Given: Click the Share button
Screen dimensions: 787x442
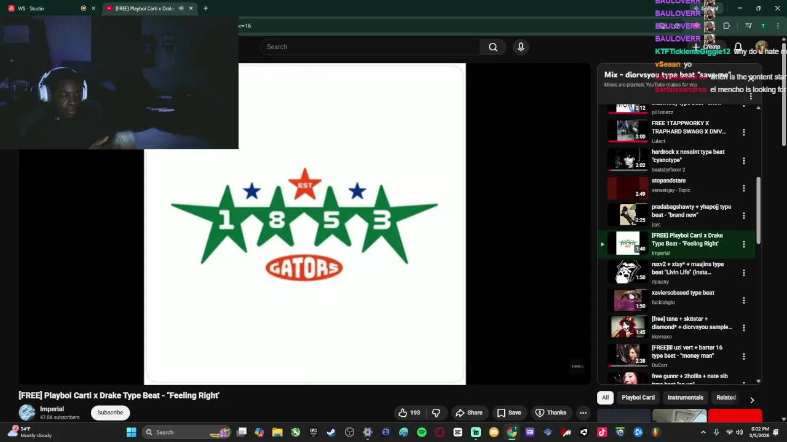Looking at the screenshot, I should (469, 413).
